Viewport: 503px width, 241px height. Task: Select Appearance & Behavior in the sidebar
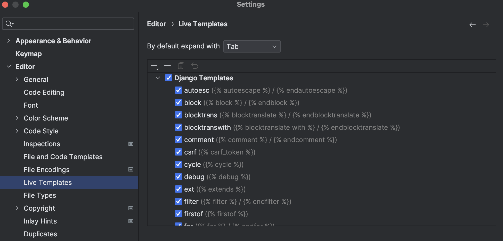point(53,41)
